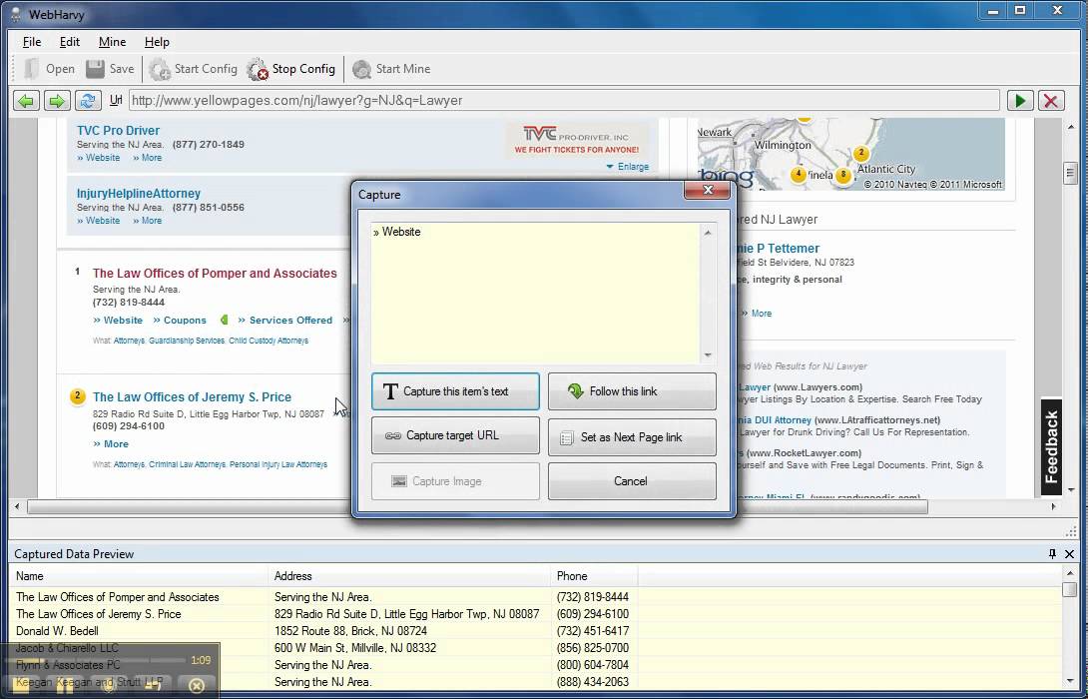Image resolution: width=1088 pixels, height=699 pixels.
Task: Pause playback in the overlay player
Action: (64, 686)
